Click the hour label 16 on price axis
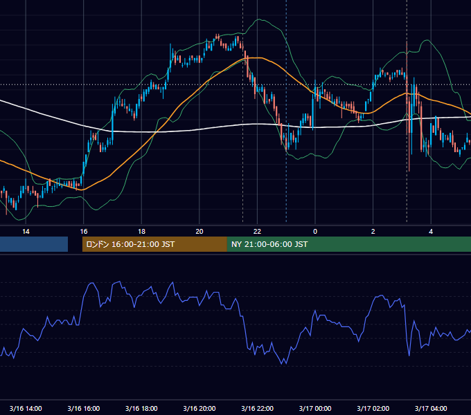 pyautogui.click(x=84, y=232)
